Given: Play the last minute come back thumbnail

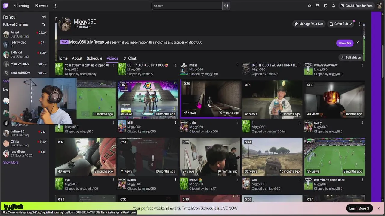Looking at the screenshot, I should pos(334,157).
